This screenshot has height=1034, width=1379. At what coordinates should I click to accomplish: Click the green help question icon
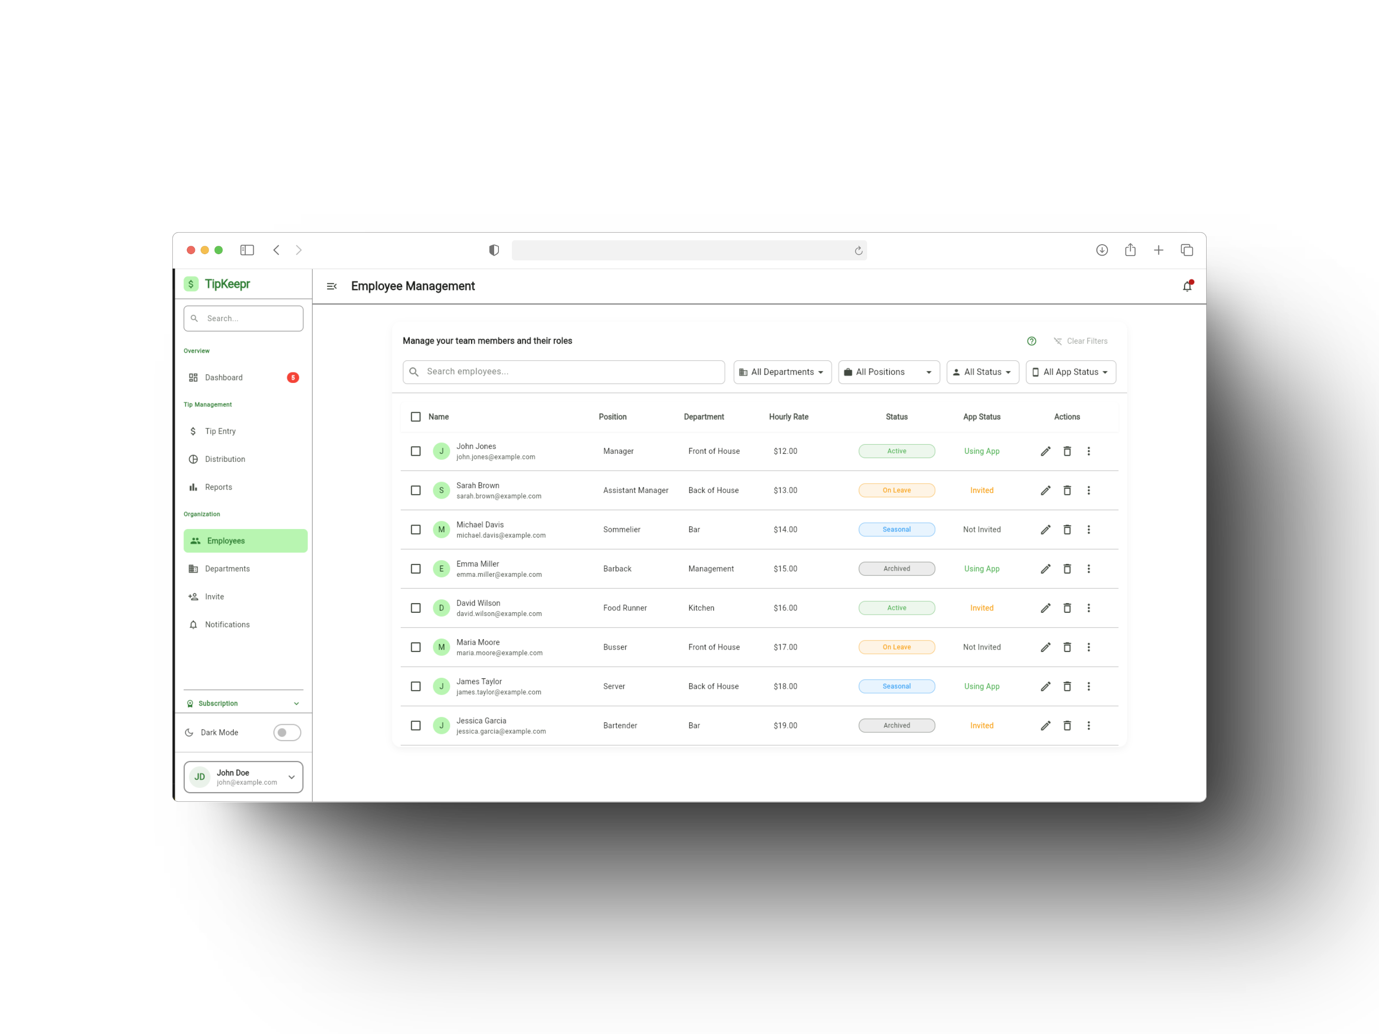(x=1031, y=341)
